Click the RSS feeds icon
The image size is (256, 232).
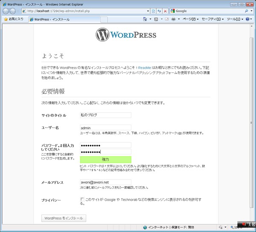pos(156,19)
